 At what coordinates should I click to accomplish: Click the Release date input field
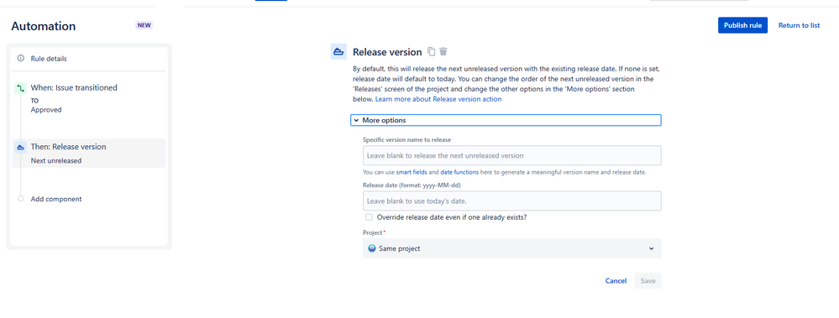pyautogui.click(x=511, y=201)
